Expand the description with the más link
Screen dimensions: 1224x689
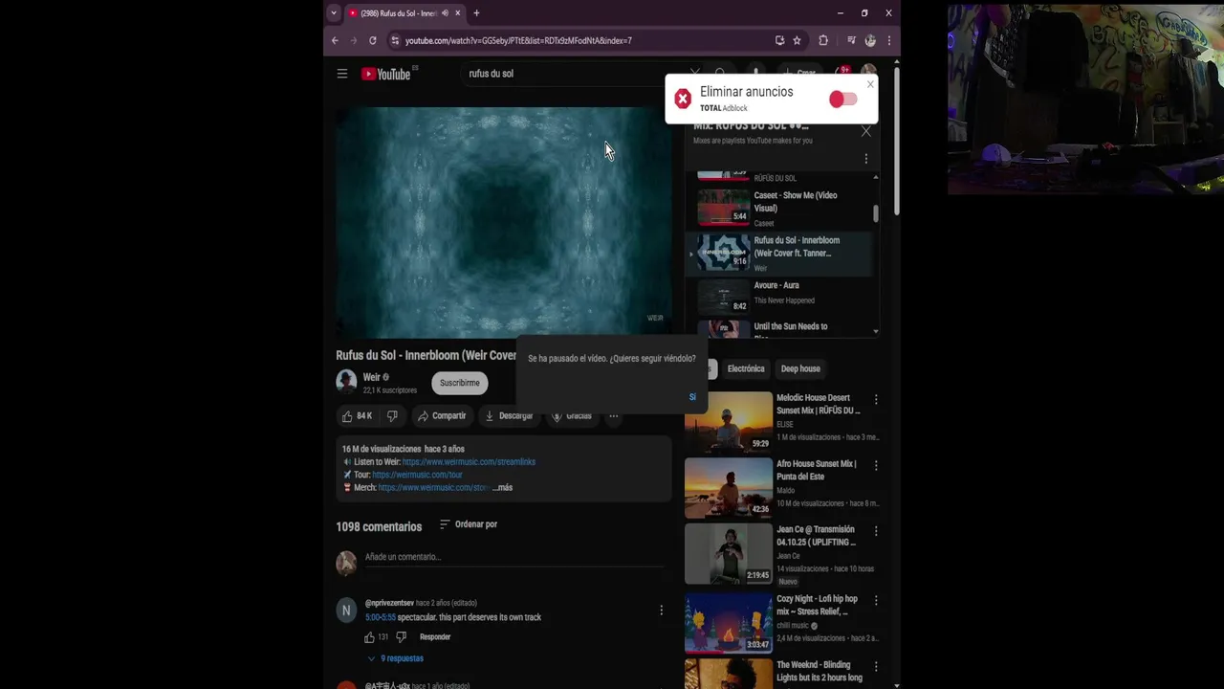click(x=503, y=488)
